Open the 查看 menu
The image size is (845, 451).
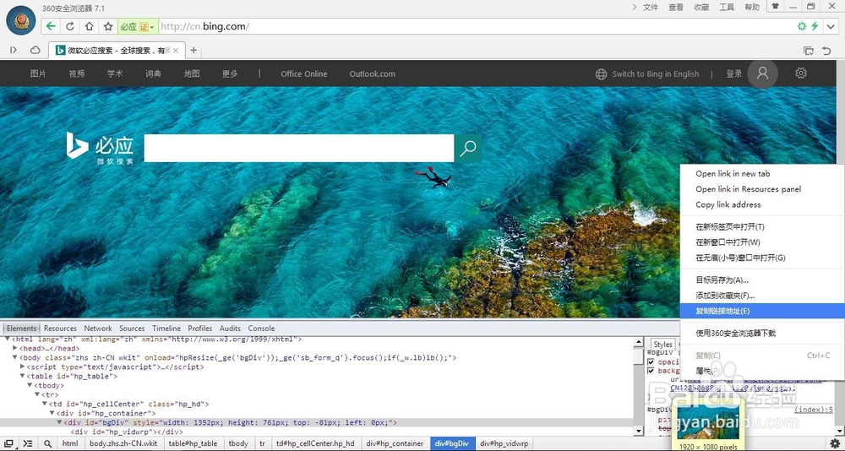676,7
